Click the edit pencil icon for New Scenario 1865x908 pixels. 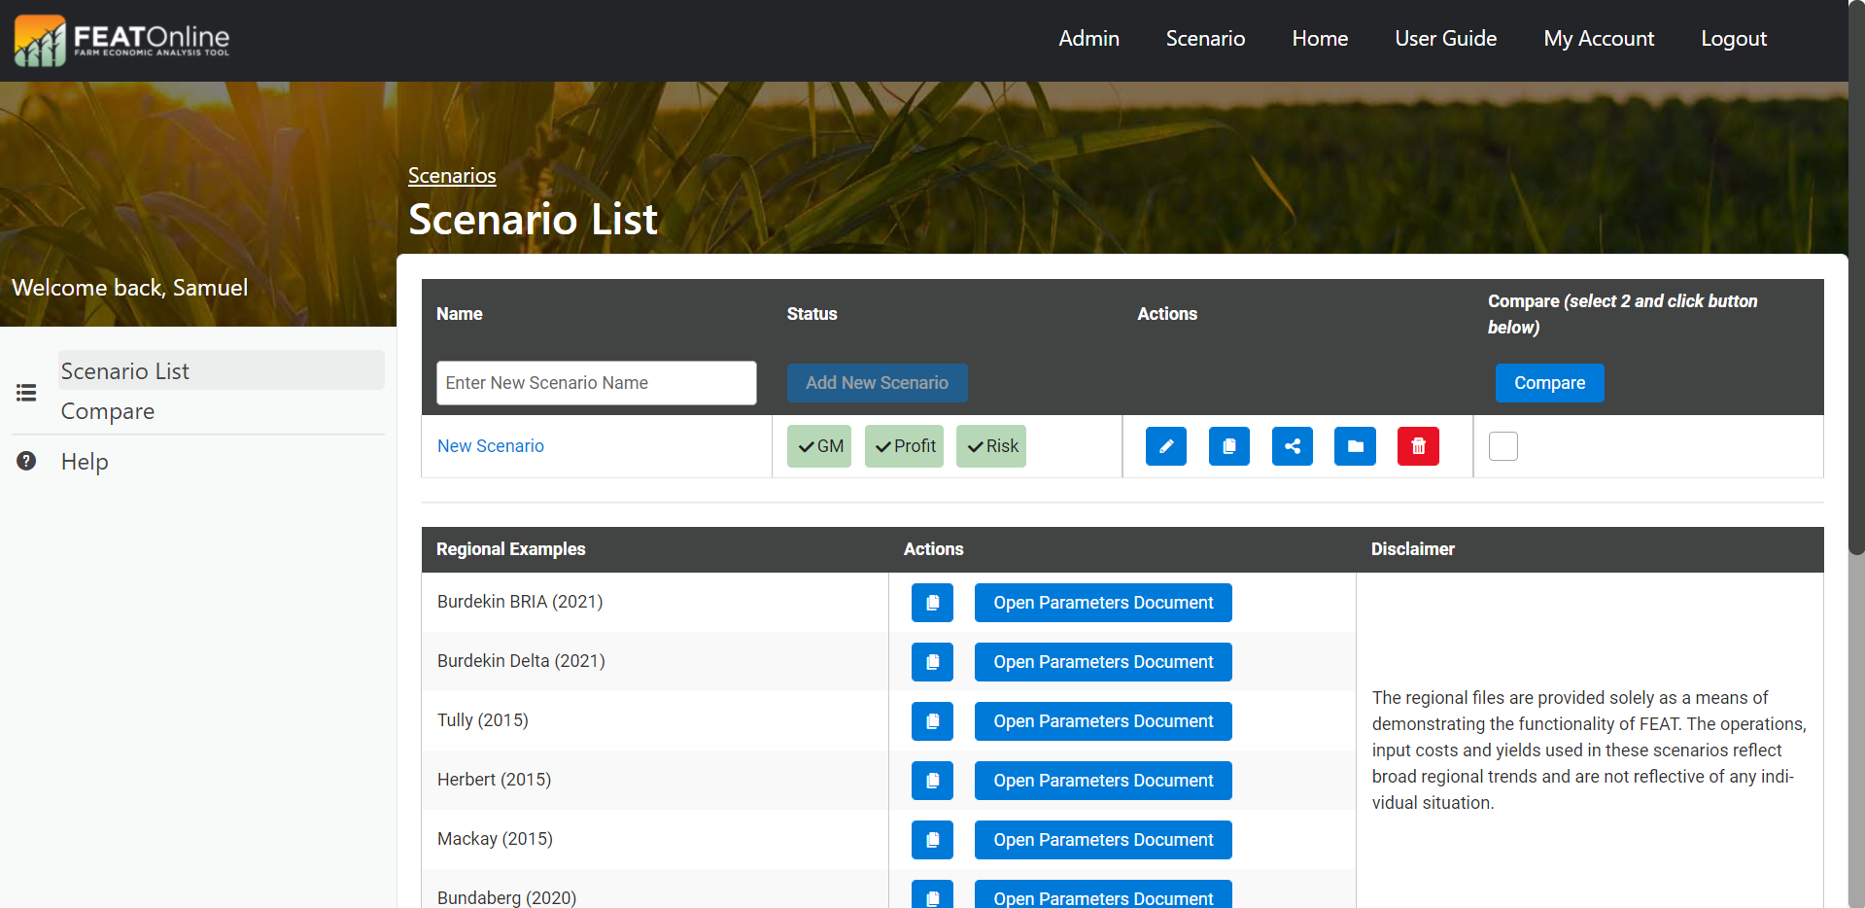click(x=1165, y=446)
